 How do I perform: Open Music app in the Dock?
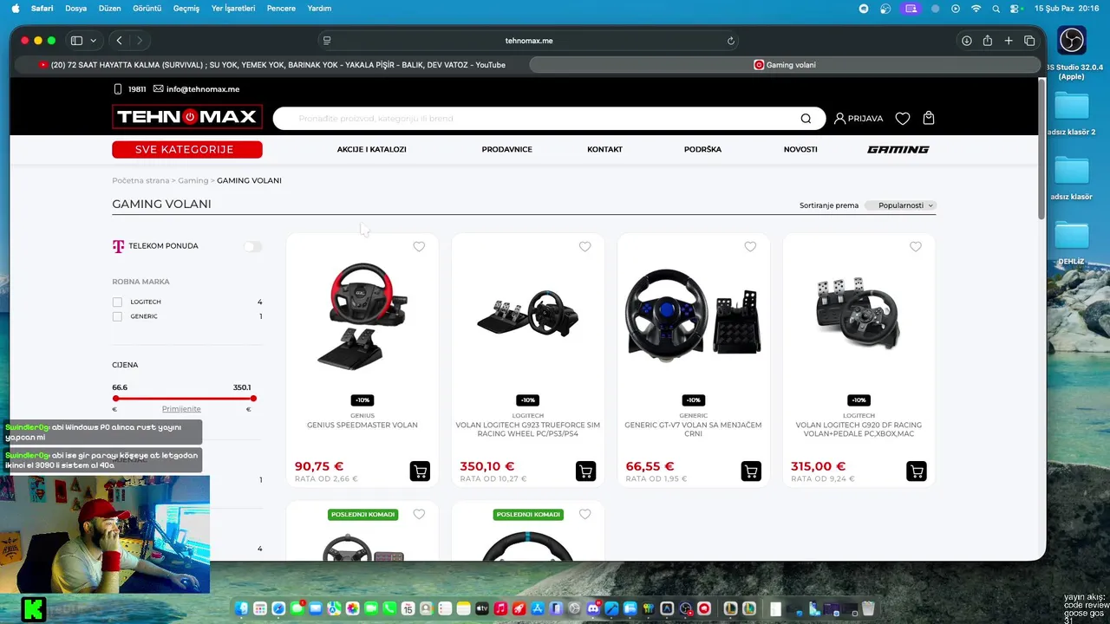coord(500,609)
